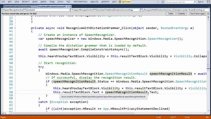Exit Full Screen mode button
The height and width of the screenshot is (119, 211).
pos(125,2)
